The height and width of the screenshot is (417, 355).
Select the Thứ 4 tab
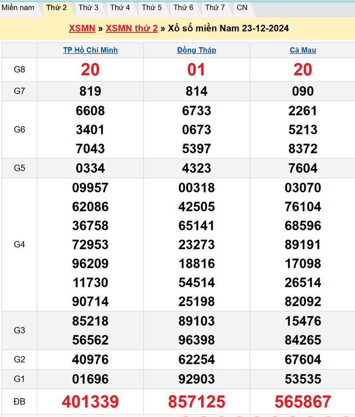120,8
